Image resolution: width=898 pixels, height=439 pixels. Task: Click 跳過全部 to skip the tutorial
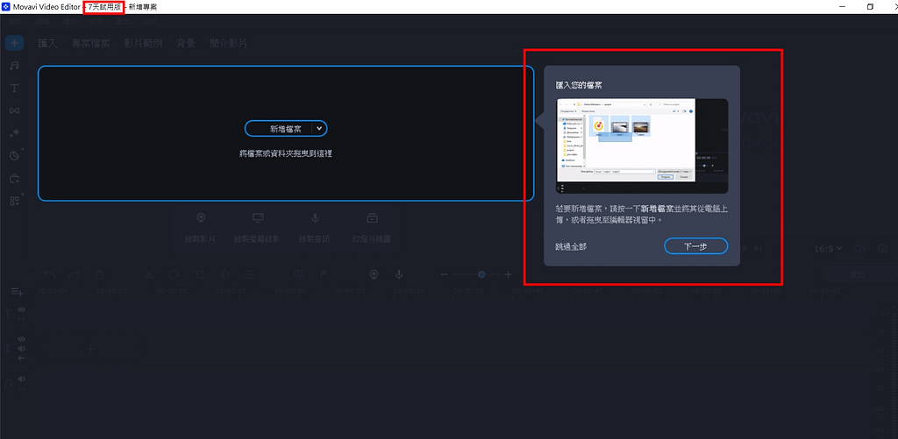coord(570,247)
